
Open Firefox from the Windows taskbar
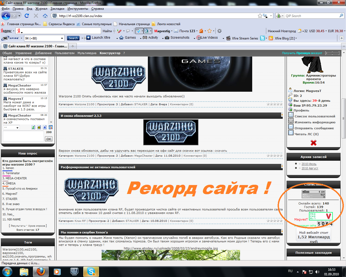(41, 271)
